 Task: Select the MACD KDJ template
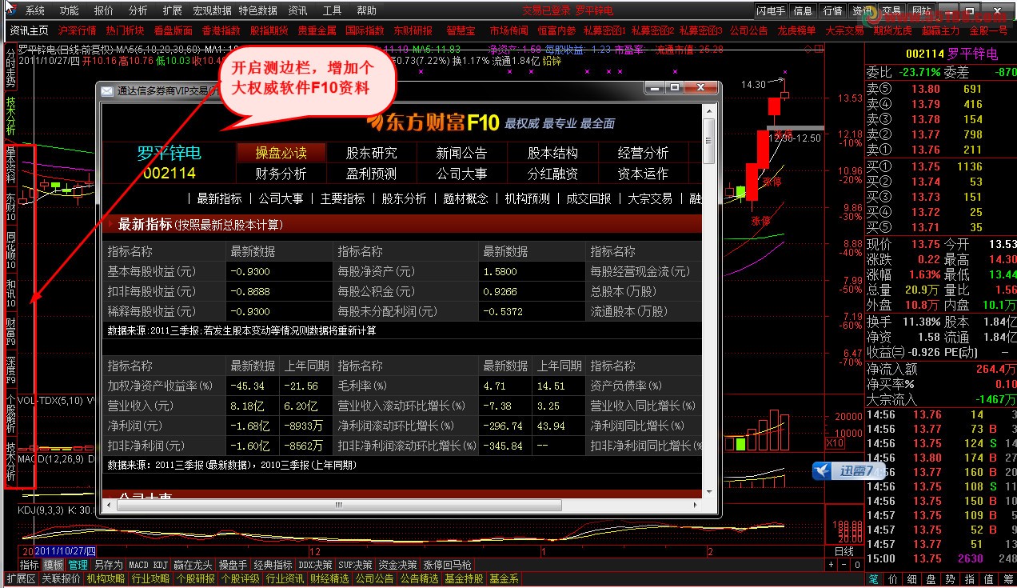click(x=149, y=565)
